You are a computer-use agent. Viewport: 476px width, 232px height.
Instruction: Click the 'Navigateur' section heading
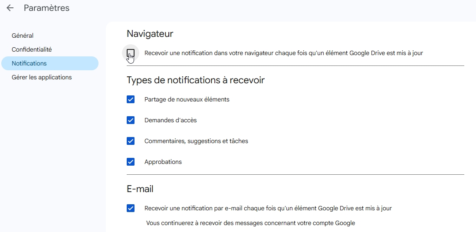pyautogui.click(x=150, y=33)
